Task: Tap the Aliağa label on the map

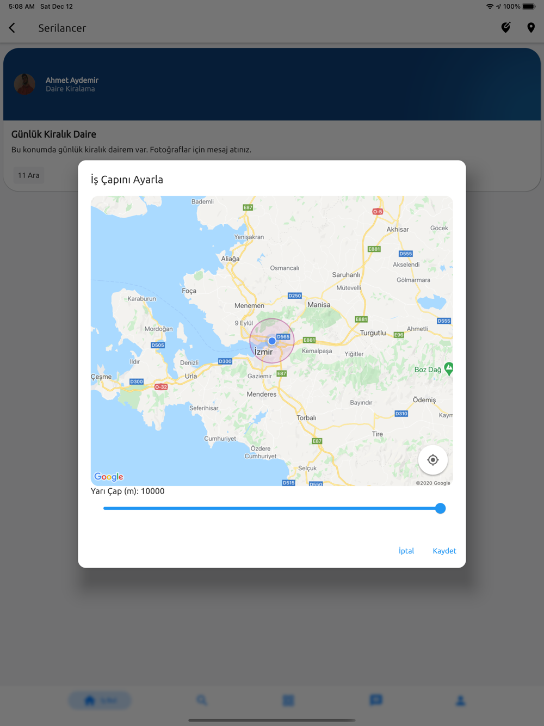Action: coord(230,259)
